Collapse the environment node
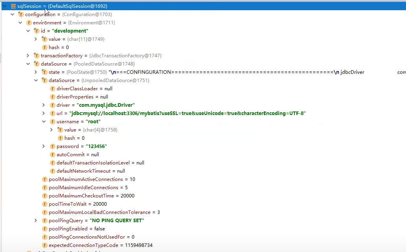The width and height of the screenshot is (406, 252). coord(20,23)
